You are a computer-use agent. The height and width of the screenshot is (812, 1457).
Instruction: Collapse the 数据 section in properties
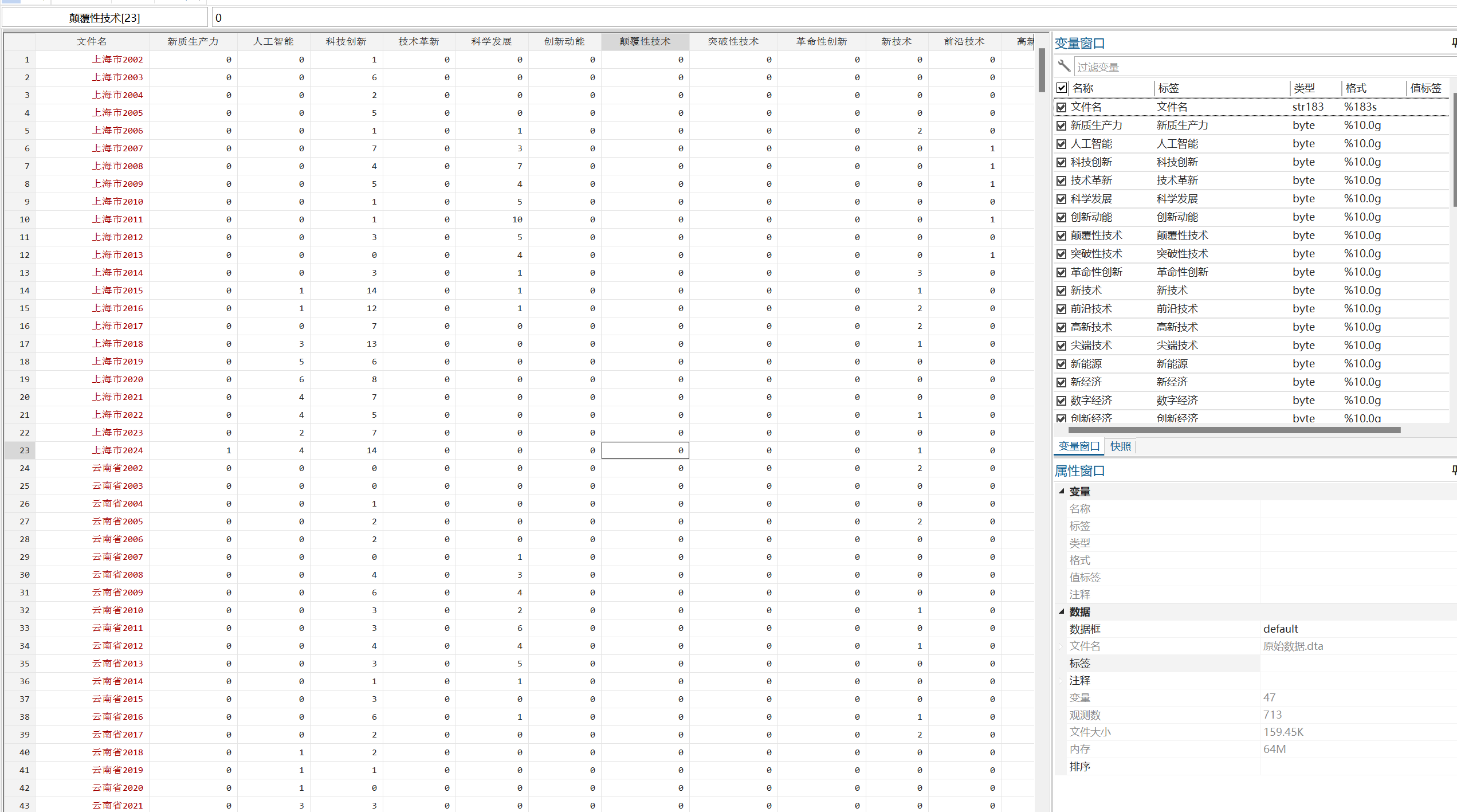click(1062, 611)
